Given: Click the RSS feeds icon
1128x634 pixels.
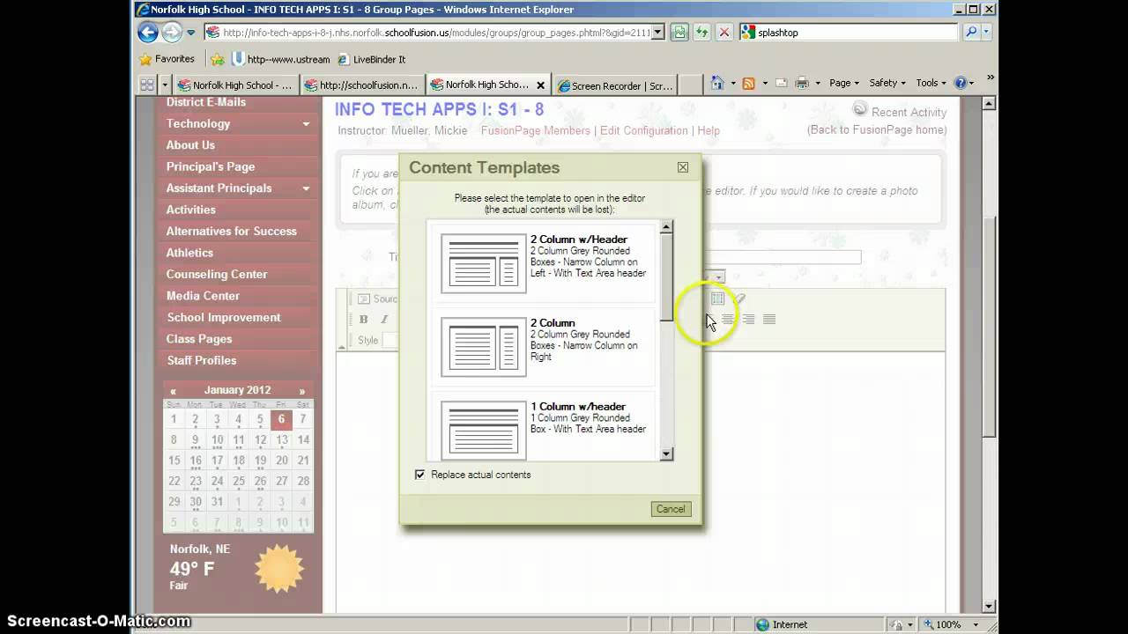Looking at the screenshot, I should (x=748, y=83).
